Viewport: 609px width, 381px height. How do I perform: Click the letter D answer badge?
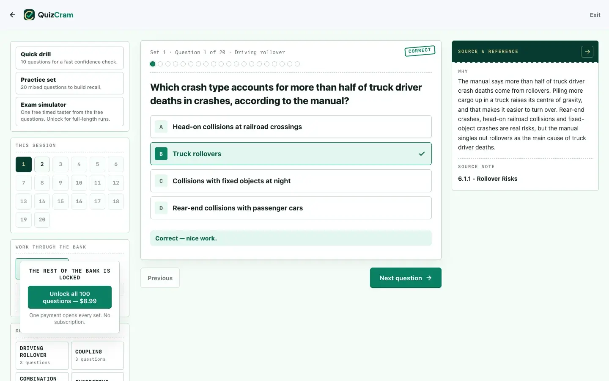[x=161, y=208]
